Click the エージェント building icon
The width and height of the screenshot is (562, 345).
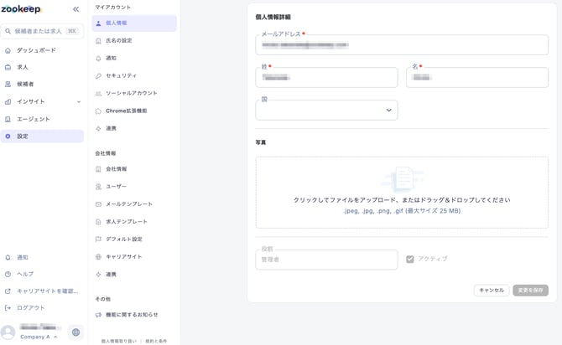8,119
